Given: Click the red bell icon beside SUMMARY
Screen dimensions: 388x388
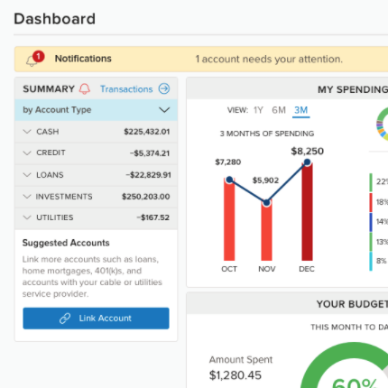Looking at the screenshot, I should [85, 89].
